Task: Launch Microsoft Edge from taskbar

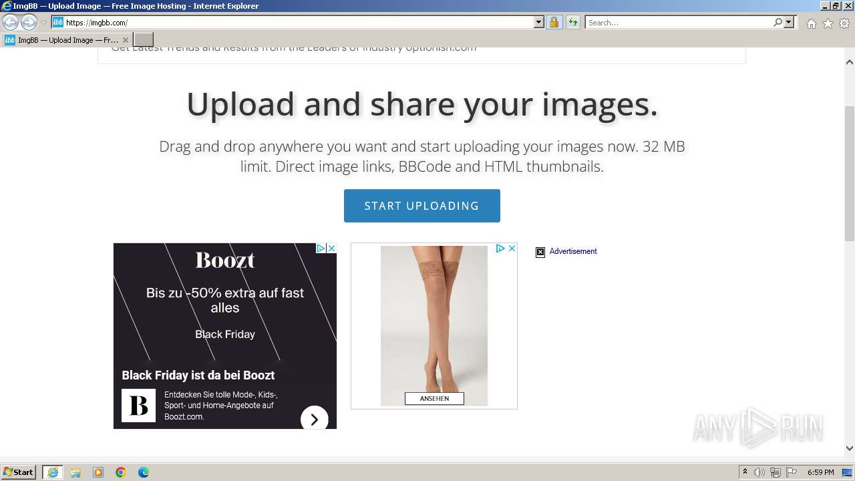Action: tap(144, 472)
